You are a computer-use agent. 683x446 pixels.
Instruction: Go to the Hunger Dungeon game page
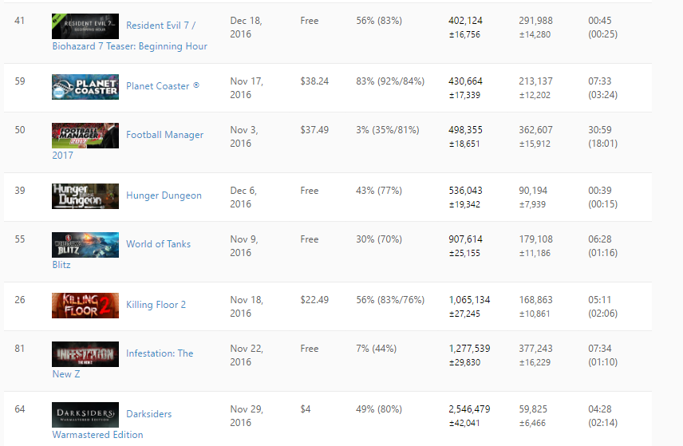click(164, 195)
